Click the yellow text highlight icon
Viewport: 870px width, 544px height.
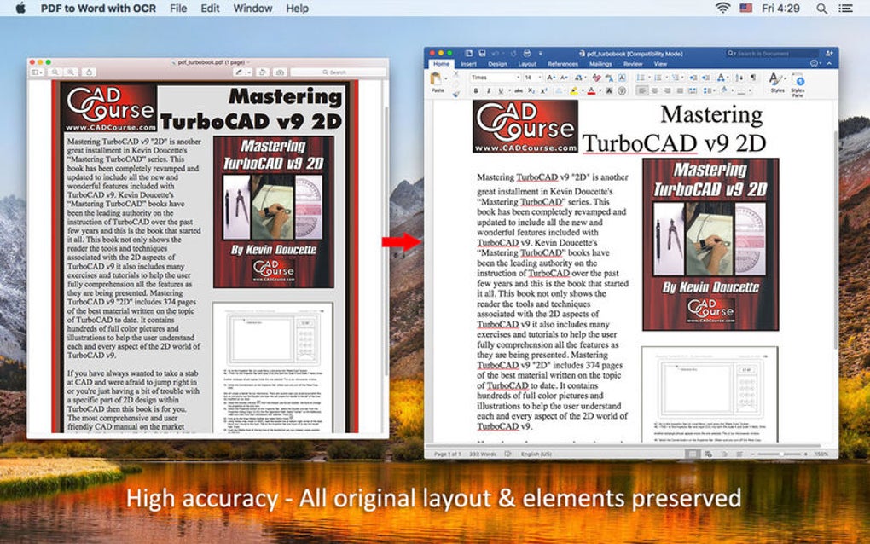[x=574, y=90]
